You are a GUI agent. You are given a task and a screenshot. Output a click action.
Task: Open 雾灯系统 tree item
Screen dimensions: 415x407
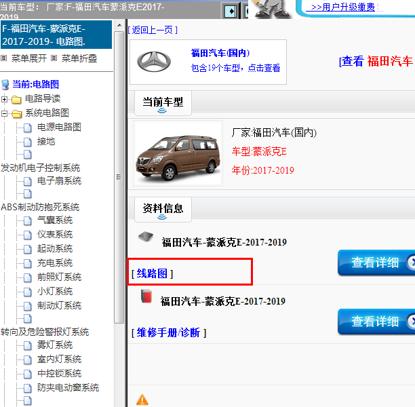point(55,345)
